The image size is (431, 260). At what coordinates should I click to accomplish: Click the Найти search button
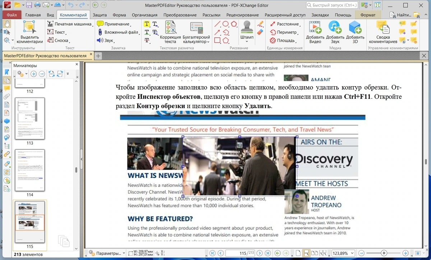pyautogui.click(x=400, y=15)
